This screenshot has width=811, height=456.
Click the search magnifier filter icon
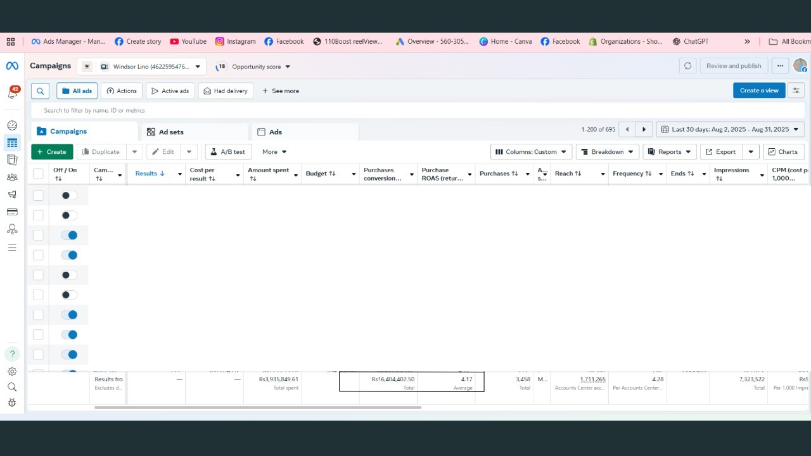coord(40,91)
